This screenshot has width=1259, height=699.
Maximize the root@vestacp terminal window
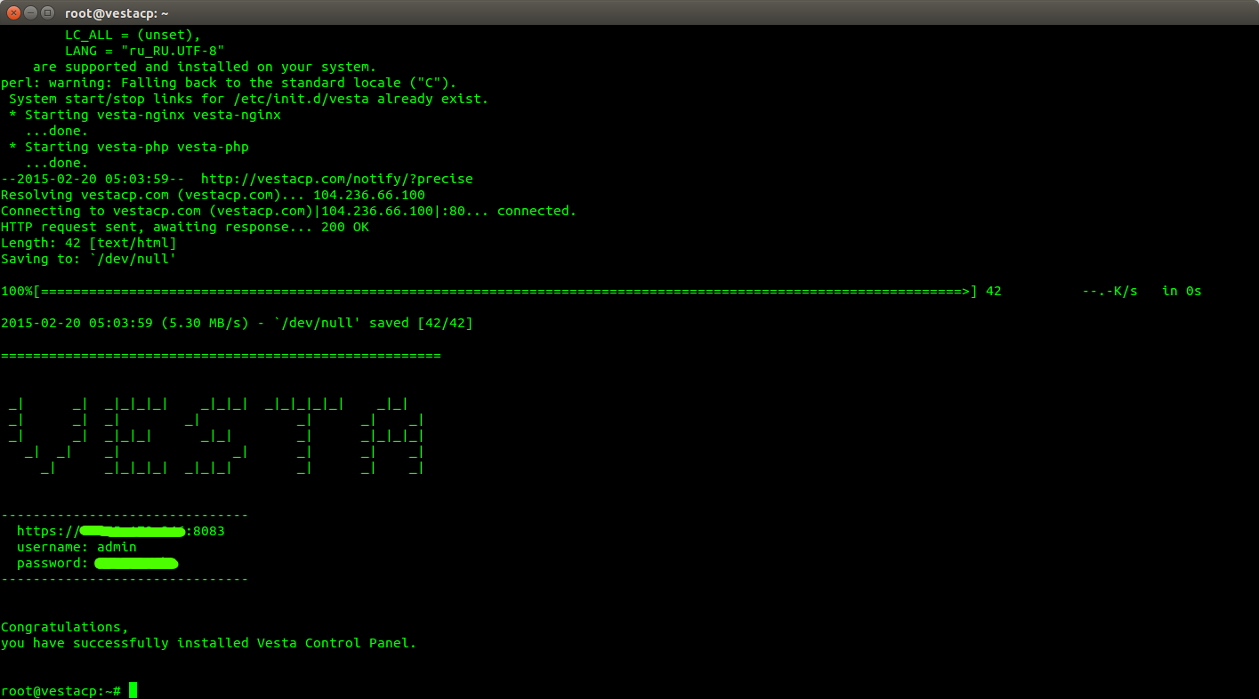(47, 12)
